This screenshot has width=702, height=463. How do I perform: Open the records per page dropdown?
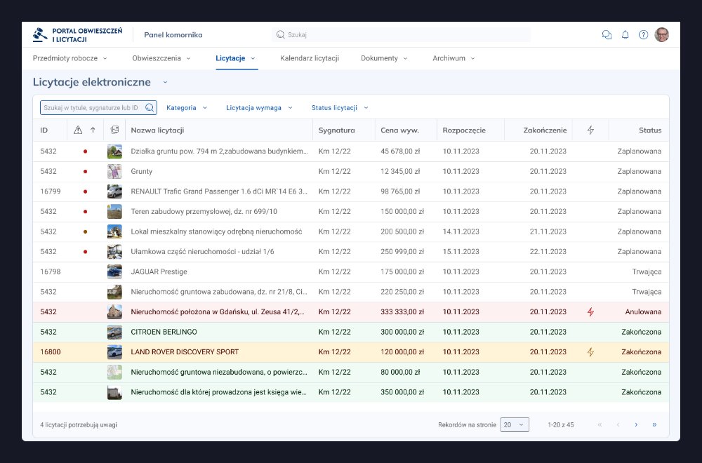pos(515,424)
